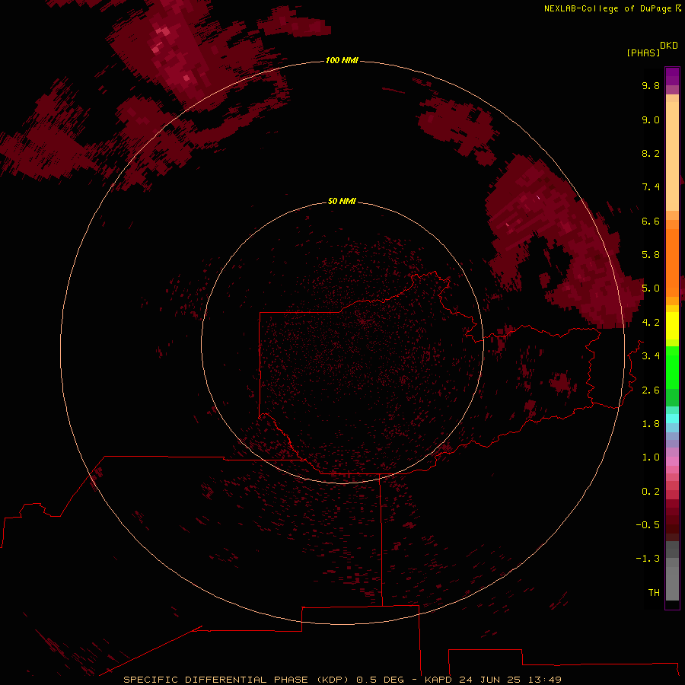Click the 100 NMI range ring label
Image resolution: width=685 pixels, height=685 pixels.
point(342,60)
